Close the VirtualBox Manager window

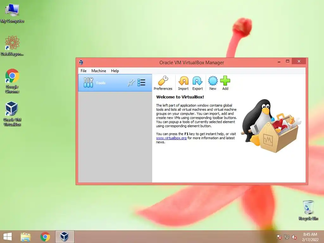click(299, 61)
